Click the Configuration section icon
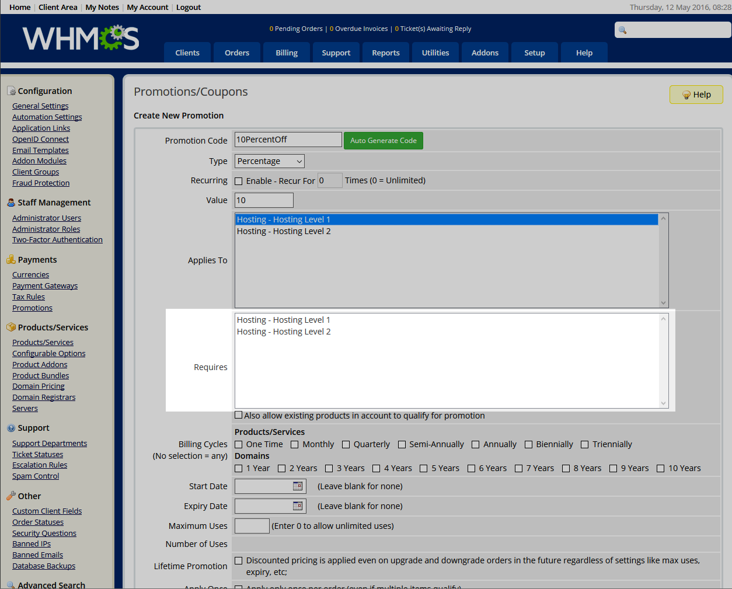 click(11, 91)
